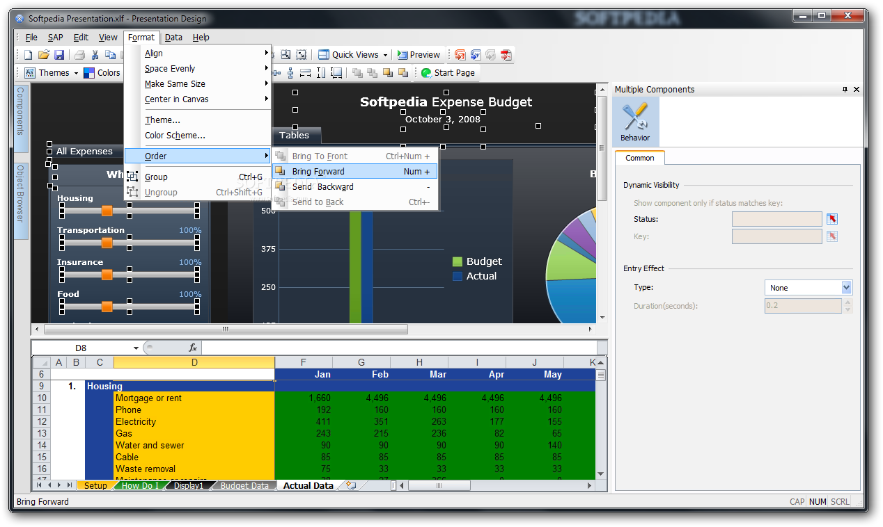Click the Make Same Width sizing icon
883x527 pixels.
(x=305, y=73)
